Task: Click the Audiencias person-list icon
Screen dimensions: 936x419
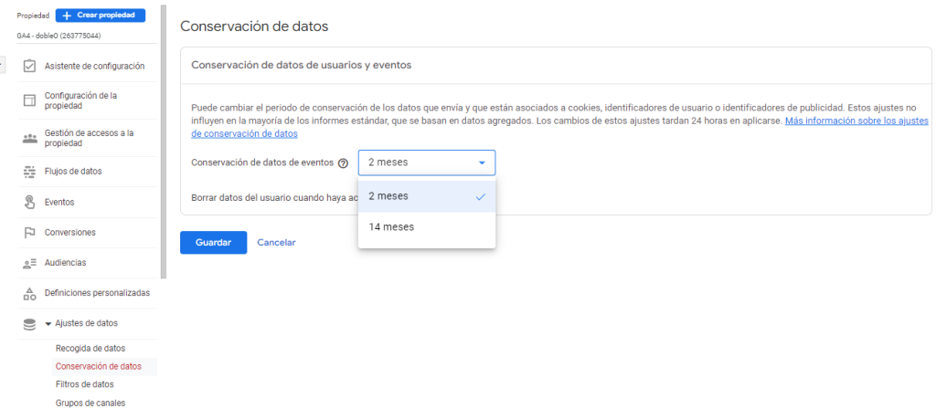Action: pyautogui.click(x=29, y=263)
